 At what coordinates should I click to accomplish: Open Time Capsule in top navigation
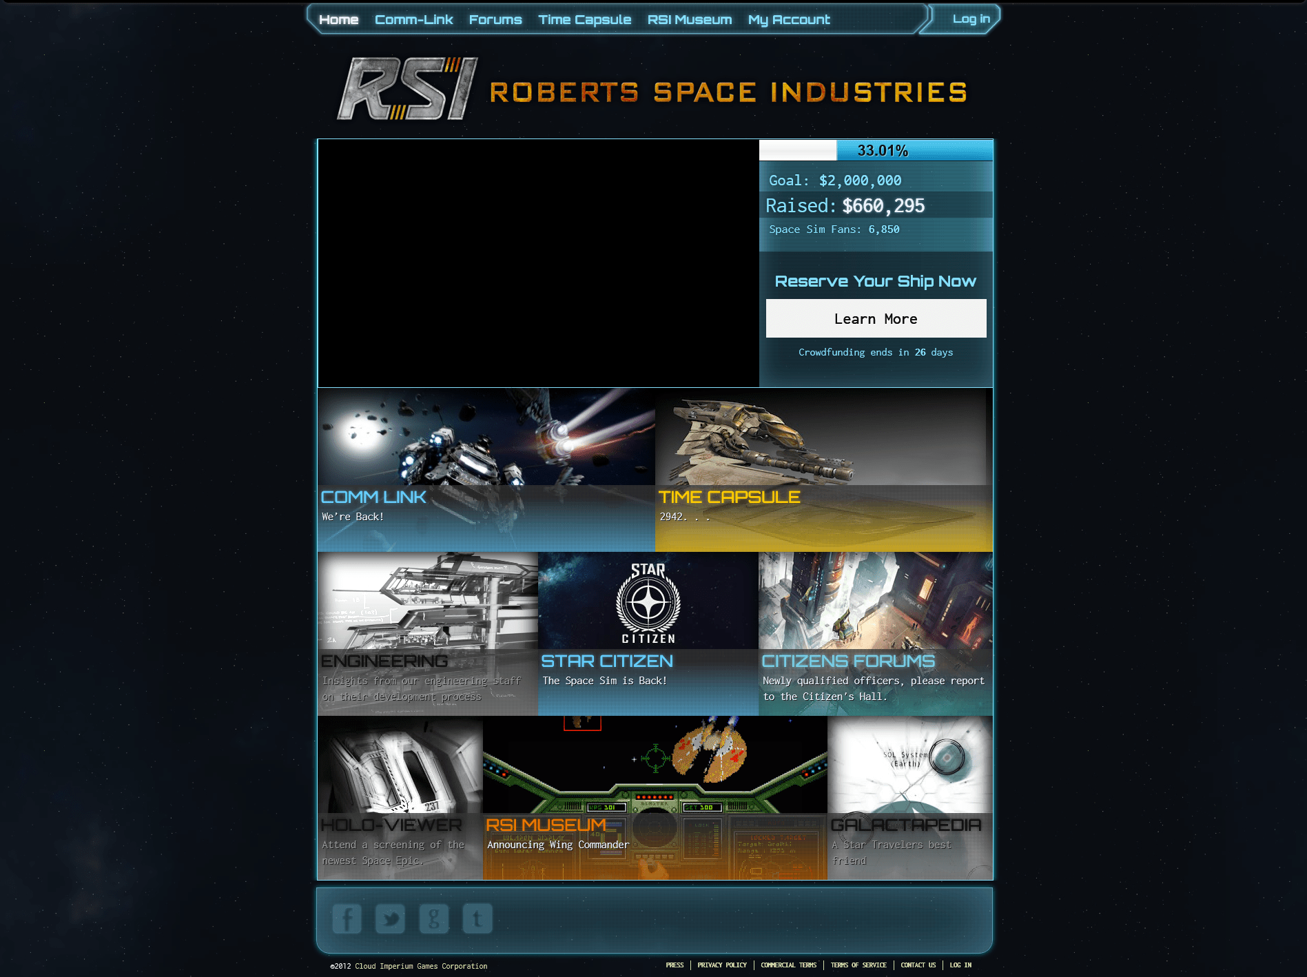[x=585, y=19]
